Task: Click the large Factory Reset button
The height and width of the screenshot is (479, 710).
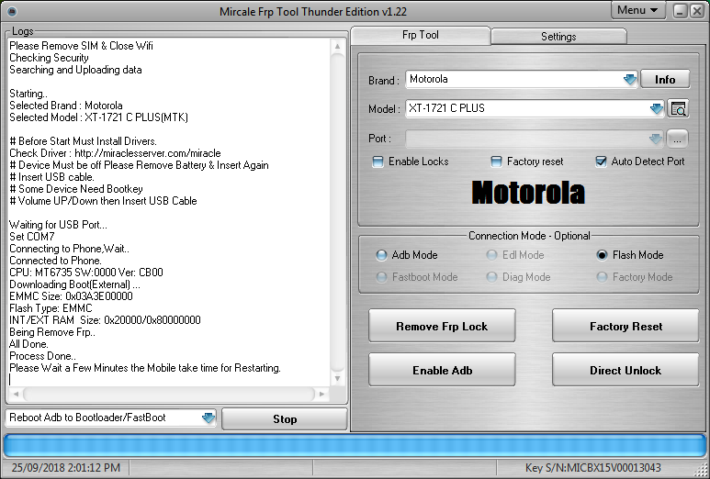Action: tap(625, 326)
